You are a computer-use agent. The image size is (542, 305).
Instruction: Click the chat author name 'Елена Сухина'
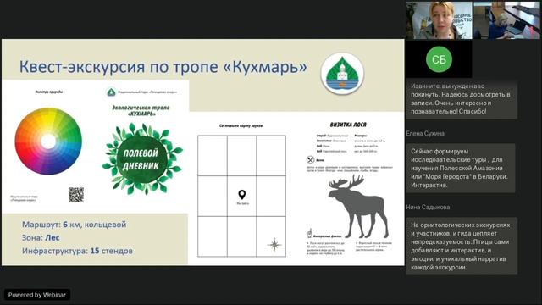(x=425, y=133)
